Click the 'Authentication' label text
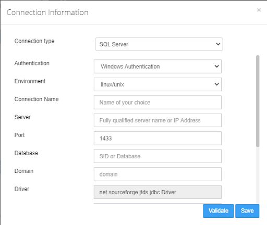 (32, 63)
